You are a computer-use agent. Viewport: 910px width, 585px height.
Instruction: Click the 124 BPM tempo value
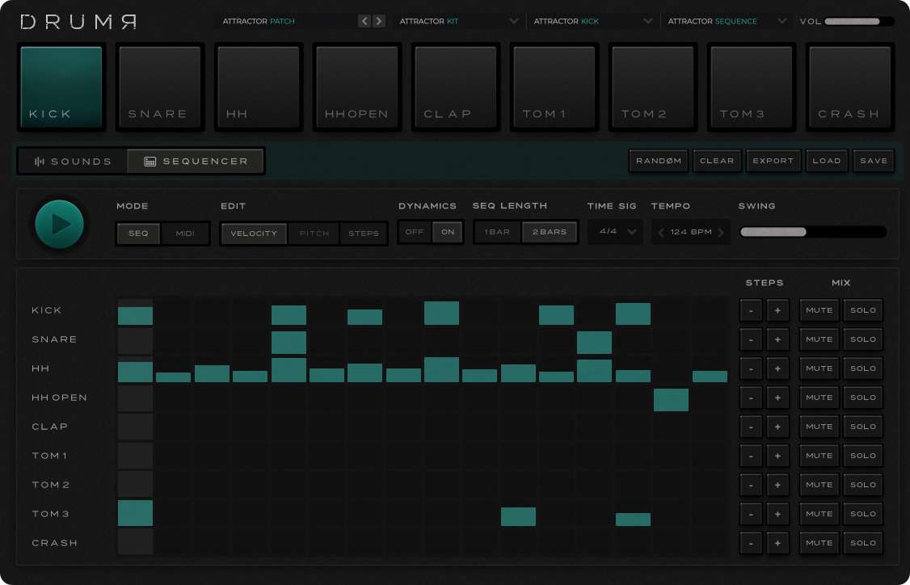click(x=691, y=232)
